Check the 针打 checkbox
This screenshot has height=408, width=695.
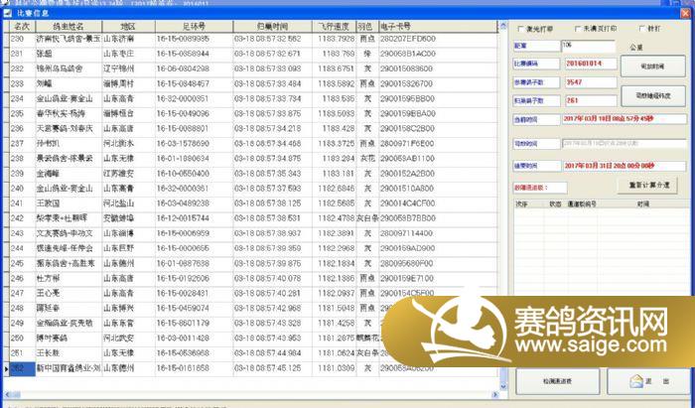642,29
